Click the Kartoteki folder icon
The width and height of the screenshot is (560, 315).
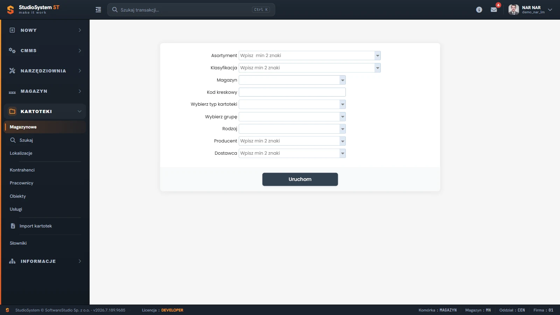point(12,111)
